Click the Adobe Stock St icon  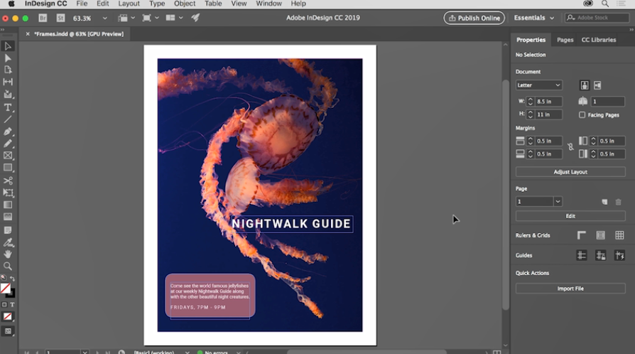point(62,18)
